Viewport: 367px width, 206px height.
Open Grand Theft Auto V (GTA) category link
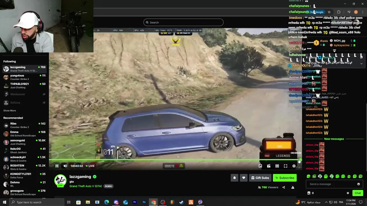click(85, 186)
